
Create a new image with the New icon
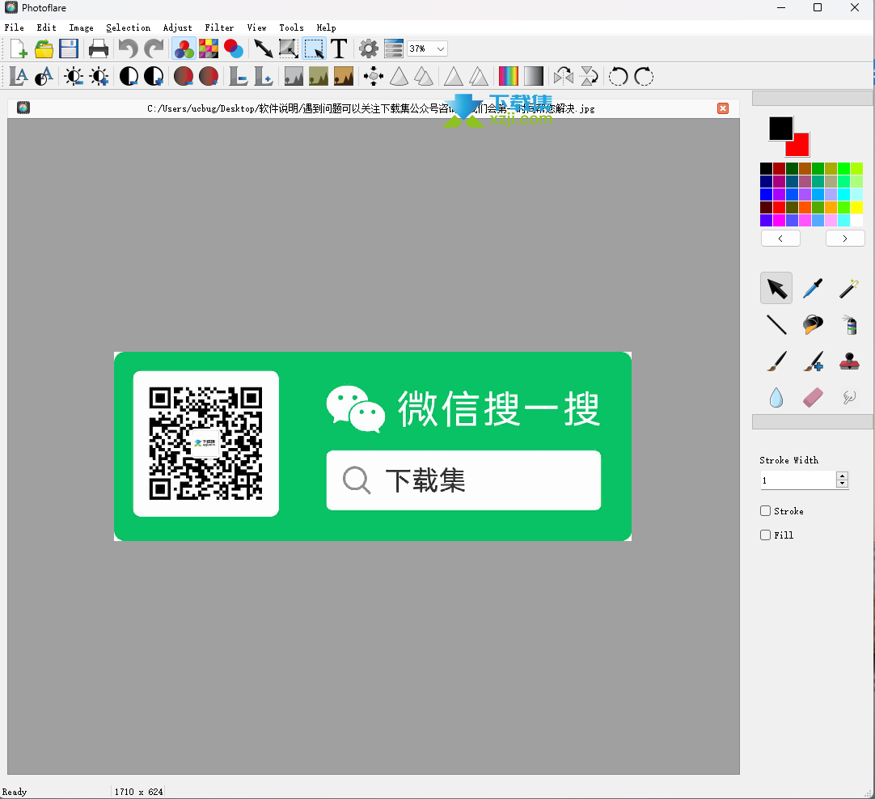coord(19,49)
